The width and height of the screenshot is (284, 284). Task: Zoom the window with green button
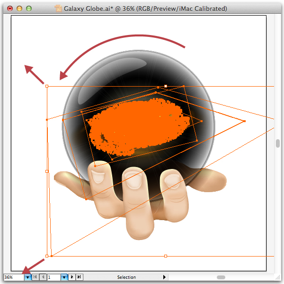[29, 9]
